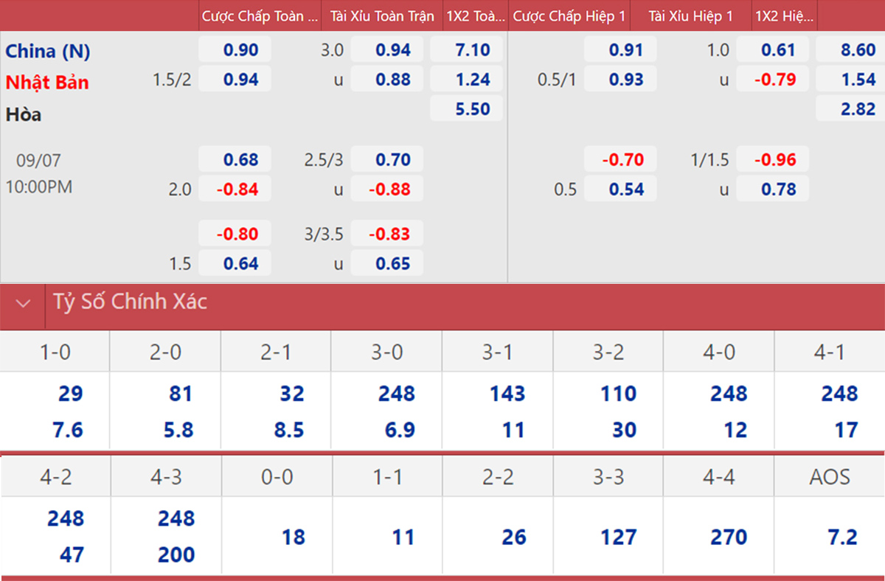Open the Nhật Bản team name

[47, 82]
